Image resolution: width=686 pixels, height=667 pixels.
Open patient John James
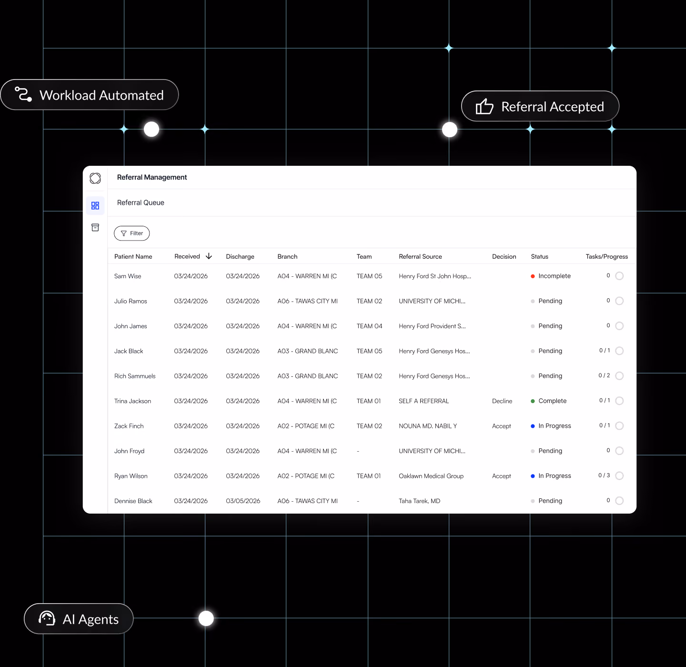[x=131, y=326]
